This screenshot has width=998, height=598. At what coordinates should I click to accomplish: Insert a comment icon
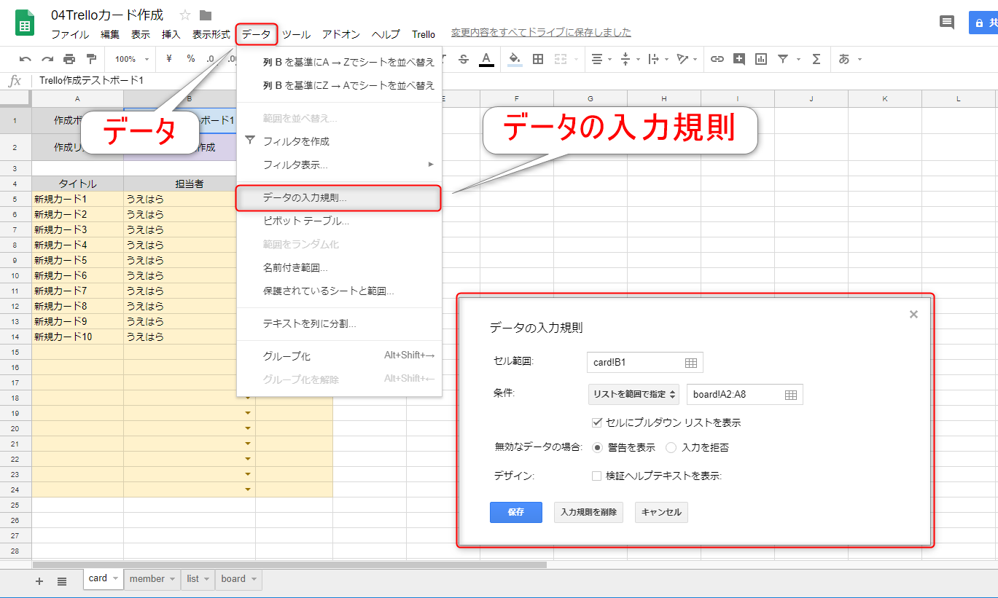[x=739, y=59]
